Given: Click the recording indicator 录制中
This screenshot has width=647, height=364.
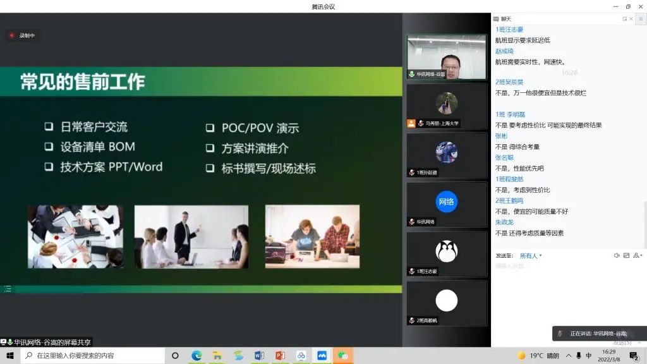Looking at the screenshot, I should pos(22,36).
